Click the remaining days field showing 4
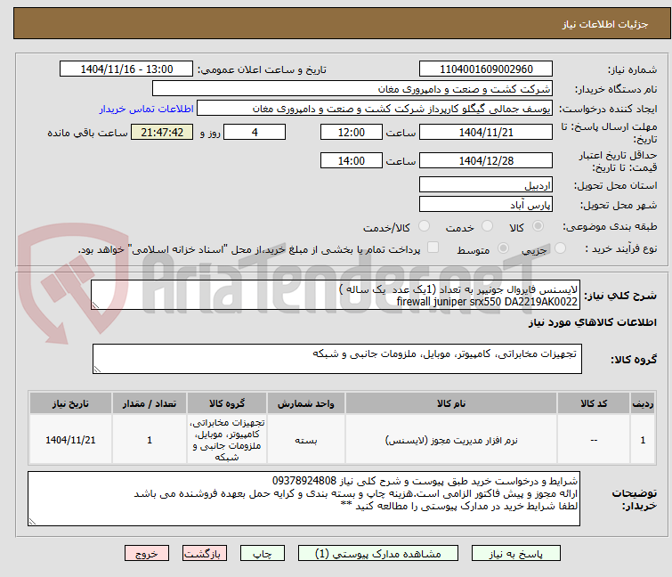This screenshot has width=672, height=577. point(255,132)
